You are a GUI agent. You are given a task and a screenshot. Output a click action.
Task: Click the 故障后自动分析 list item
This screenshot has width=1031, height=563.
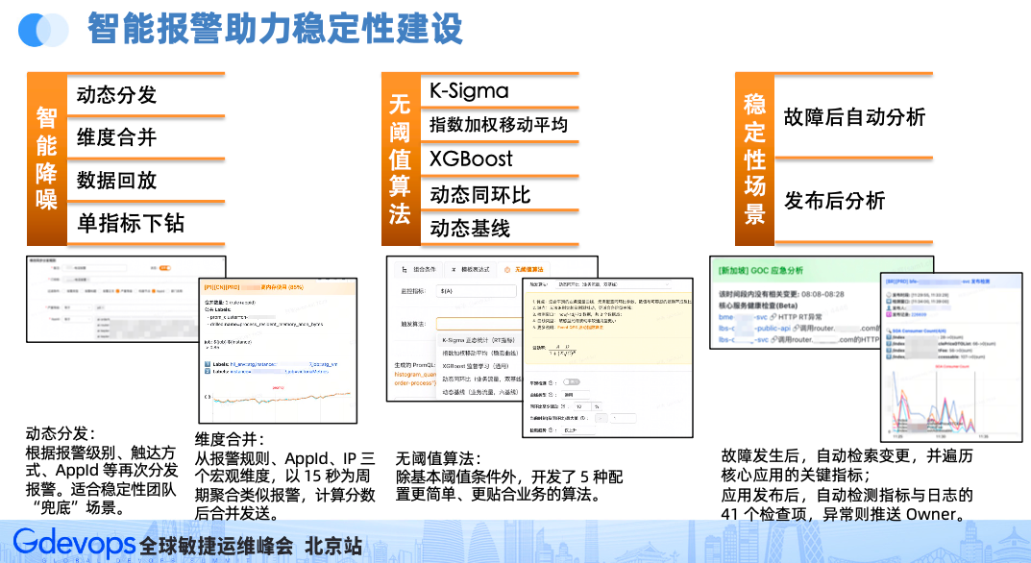[x=853, y=116]
